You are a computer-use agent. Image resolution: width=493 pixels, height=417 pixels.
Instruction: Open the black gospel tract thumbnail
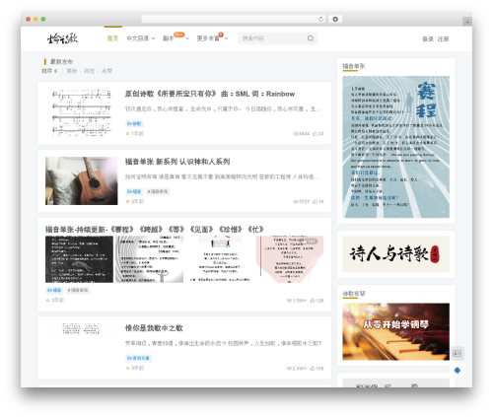click(x=79, y=259)
